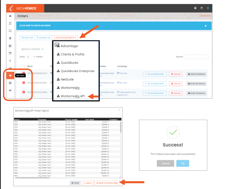Click the MediaForce logo
Viewport: 228px width, 189px height.
point(25,8)
